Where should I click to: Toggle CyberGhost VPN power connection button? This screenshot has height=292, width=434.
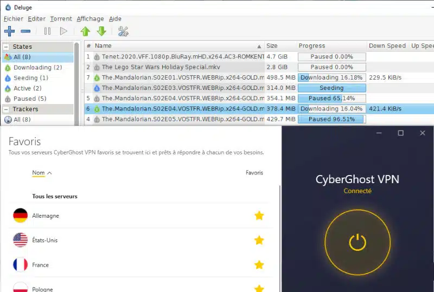tap(358, 242)
